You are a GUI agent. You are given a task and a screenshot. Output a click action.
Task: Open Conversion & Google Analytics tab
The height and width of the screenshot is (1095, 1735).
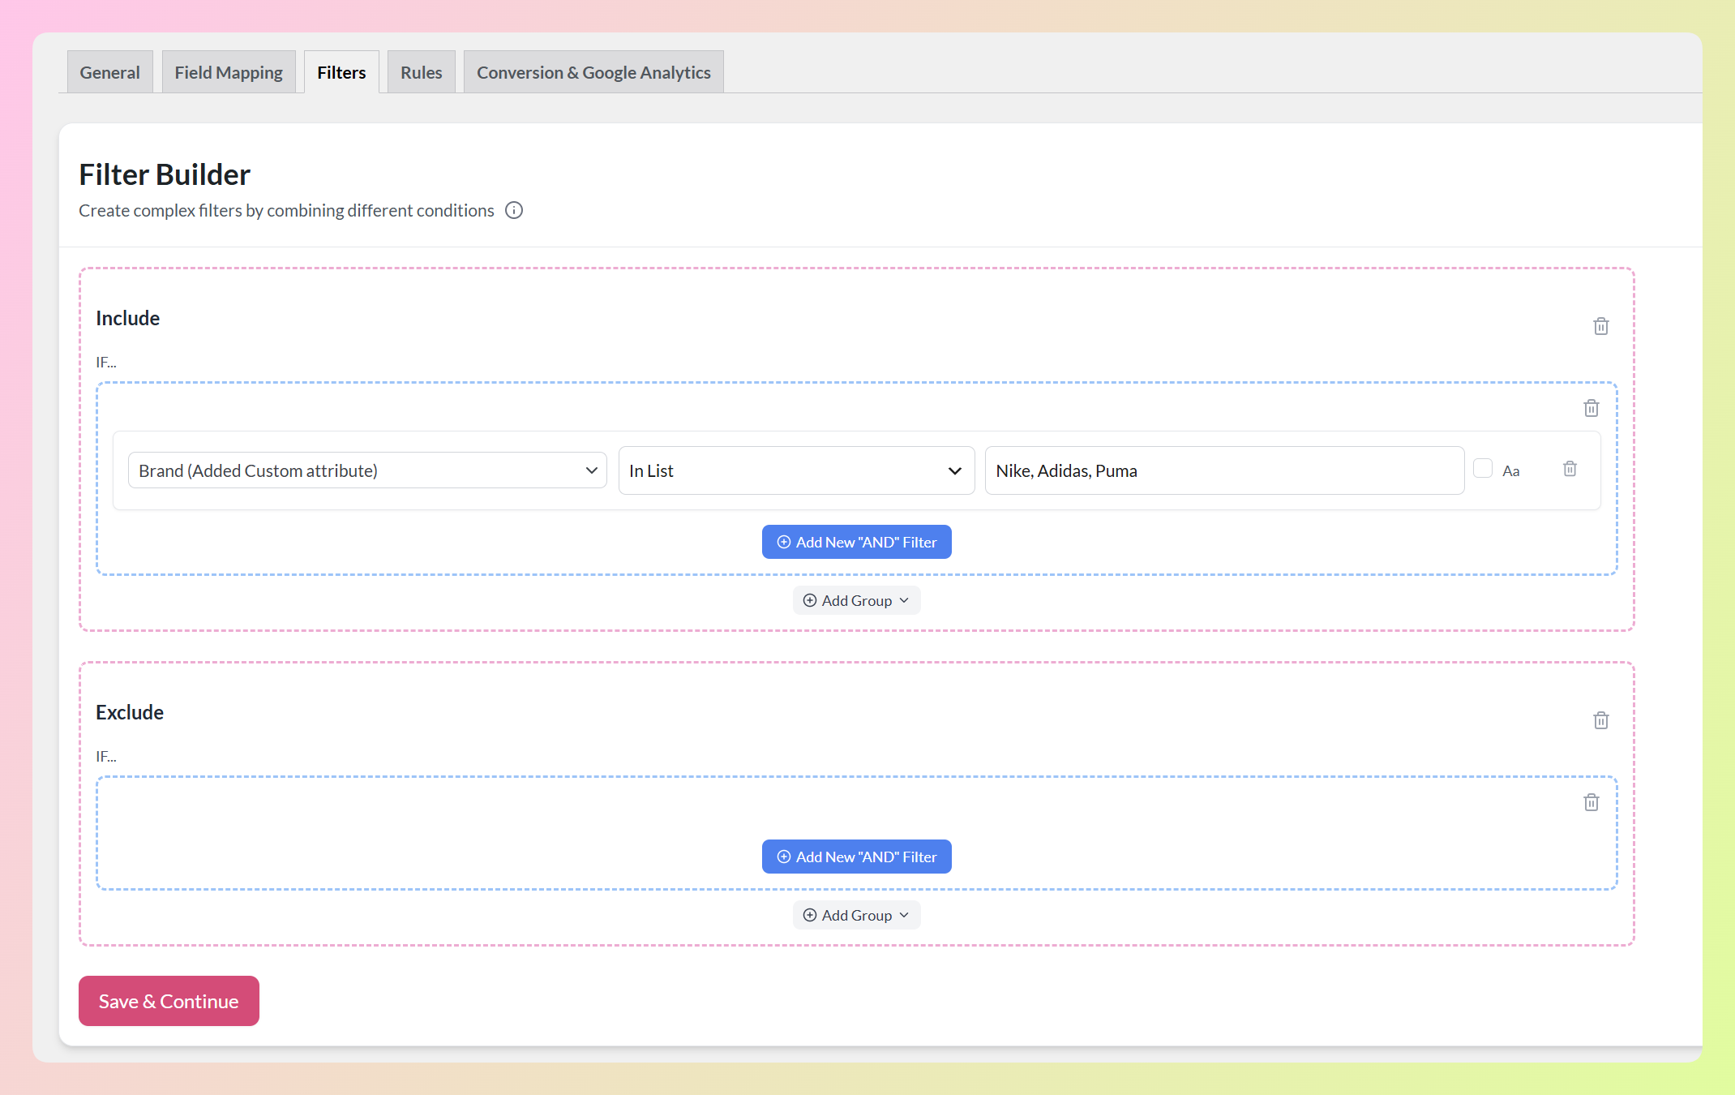click(x=593, y=72)
